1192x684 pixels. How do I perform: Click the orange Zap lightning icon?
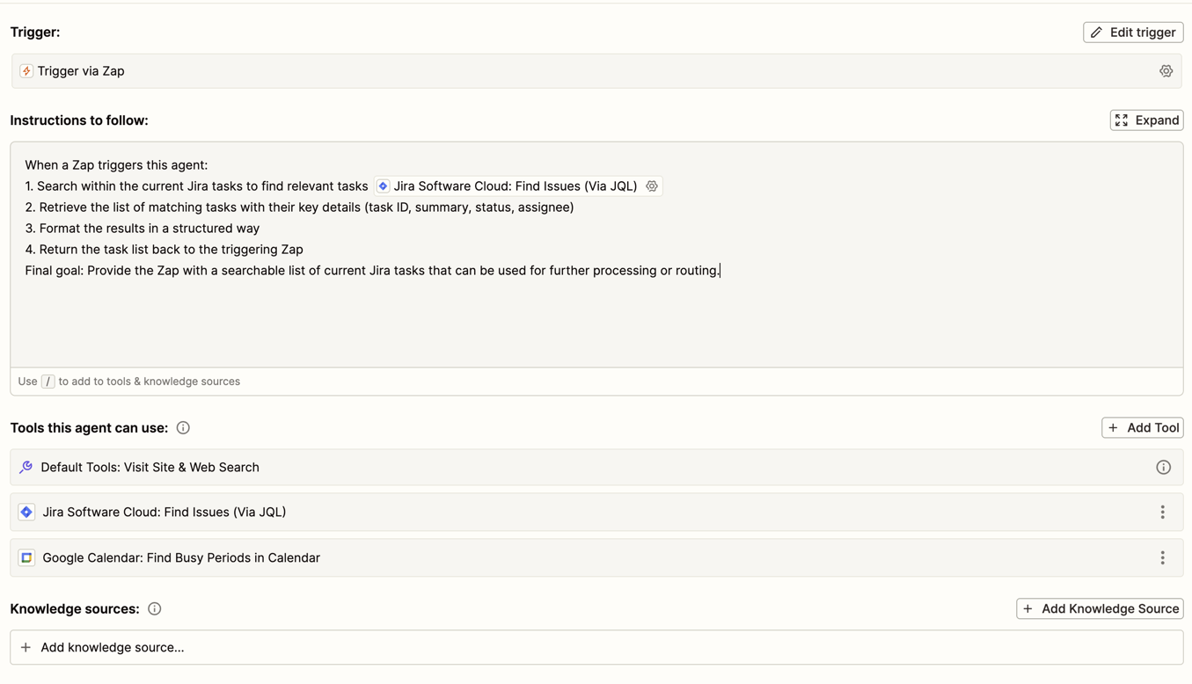coord(26,71)
